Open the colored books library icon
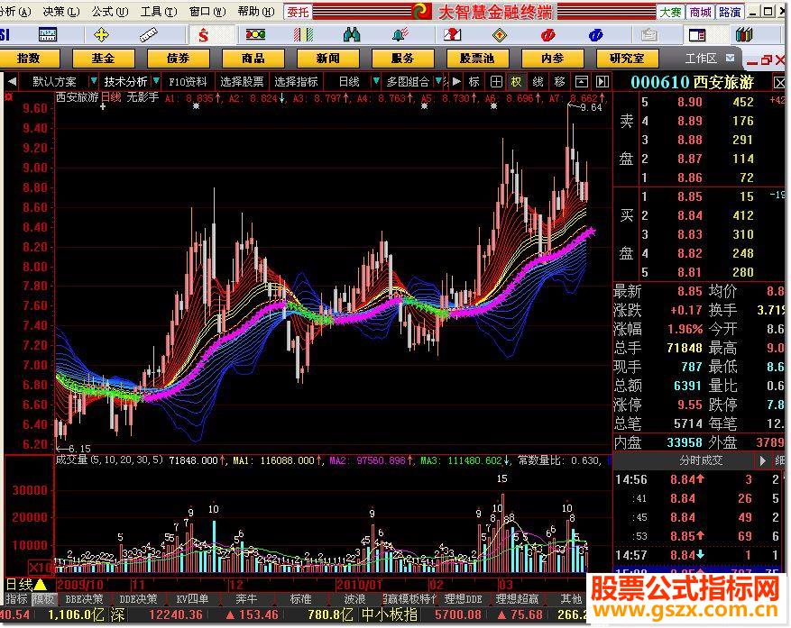The height and width of the screenshot is (628, 791). (x=744, y=34)
